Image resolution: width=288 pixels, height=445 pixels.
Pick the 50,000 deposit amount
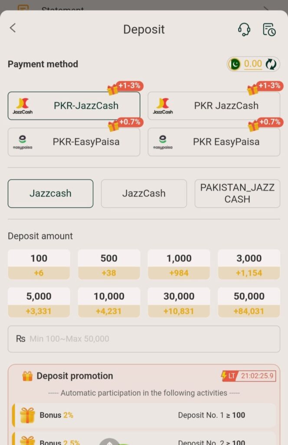[249, 302]
